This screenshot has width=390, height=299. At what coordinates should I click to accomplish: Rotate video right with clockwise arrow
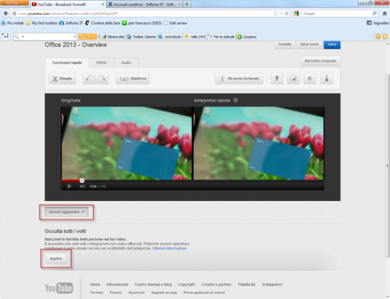pos(103,78)
